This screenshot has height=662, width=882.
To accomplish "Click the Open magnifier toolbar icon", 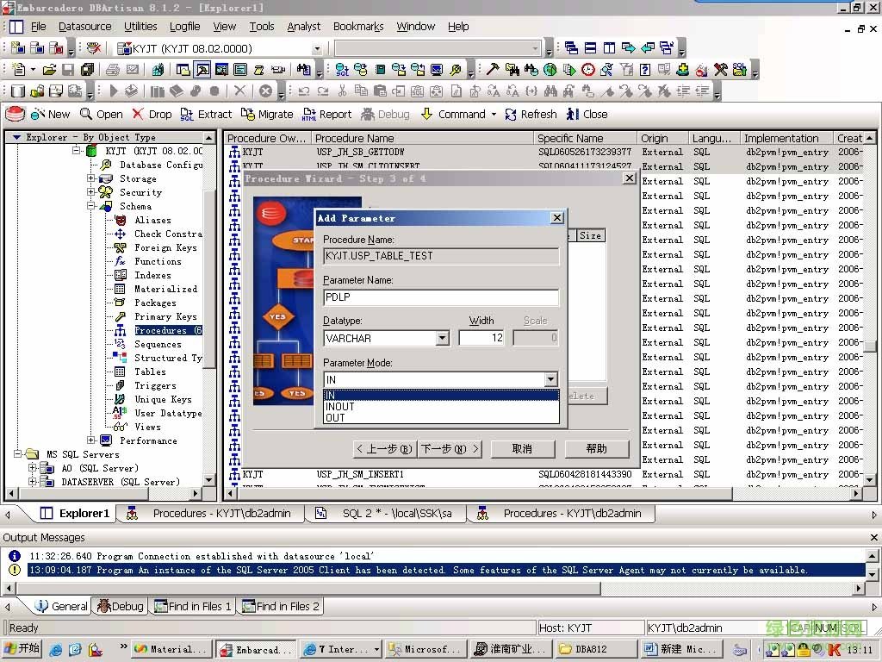I will pyautogui.click(x=86, y=114).
